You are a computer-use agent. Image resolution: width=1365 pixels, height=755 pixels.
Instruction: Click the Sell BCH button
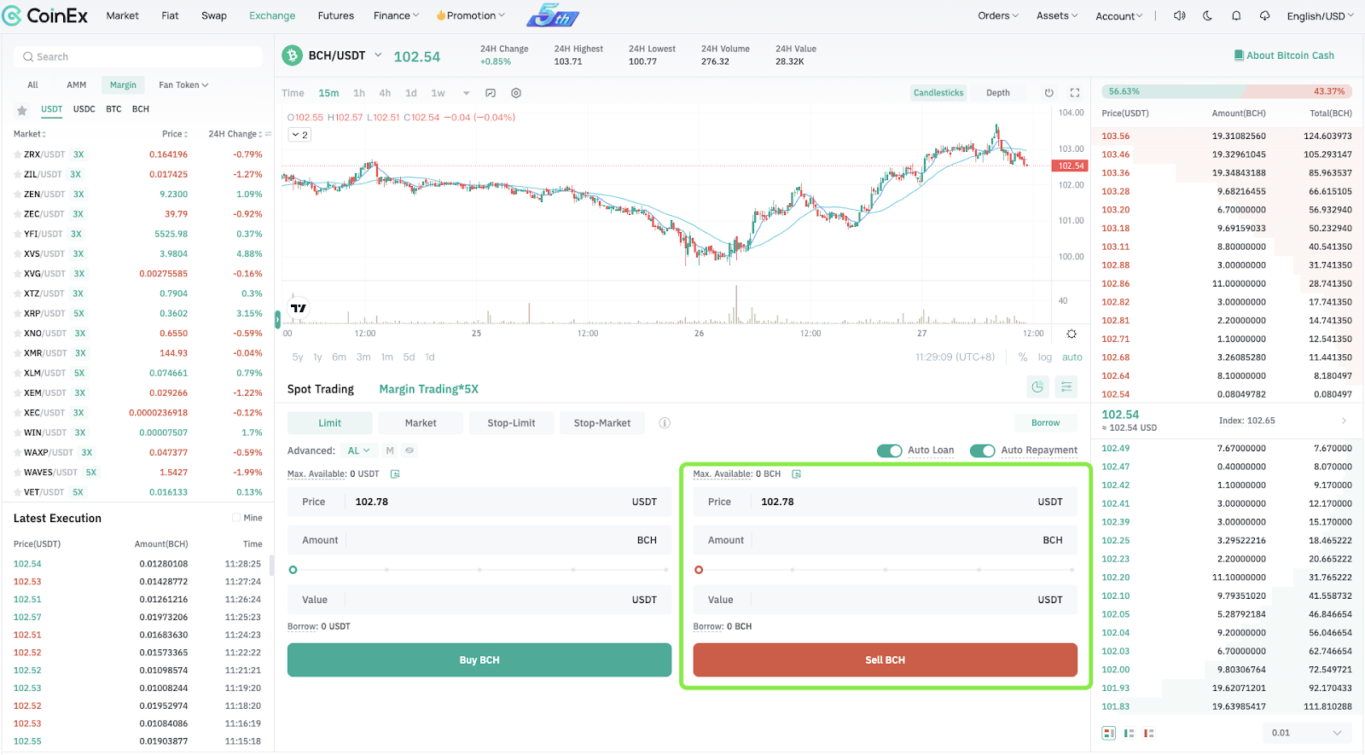886,659
